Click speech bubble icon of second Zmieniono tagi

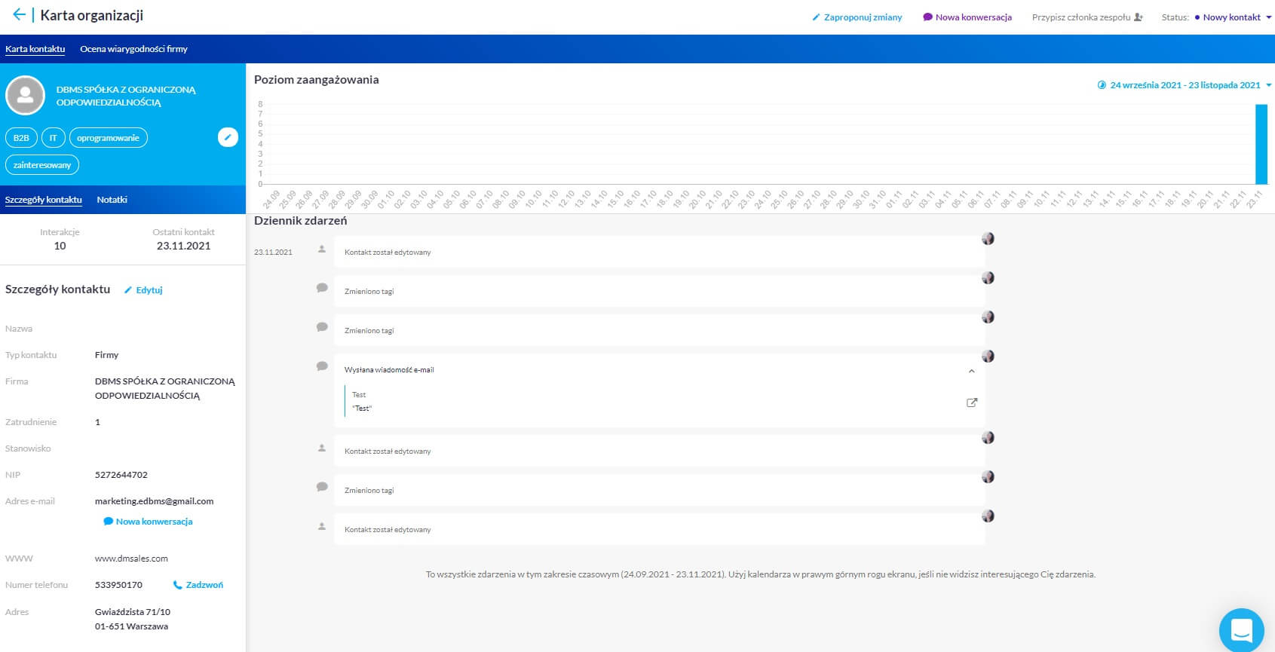(x=322, y=326)
